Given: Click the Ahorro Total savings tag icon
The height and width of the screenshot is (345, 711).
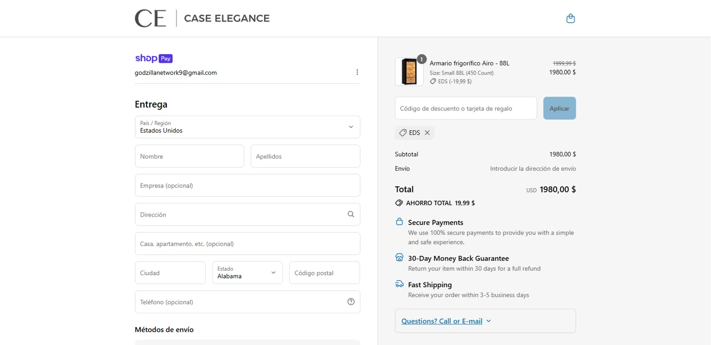Looking at the screenshot, I should click(399, 203).
